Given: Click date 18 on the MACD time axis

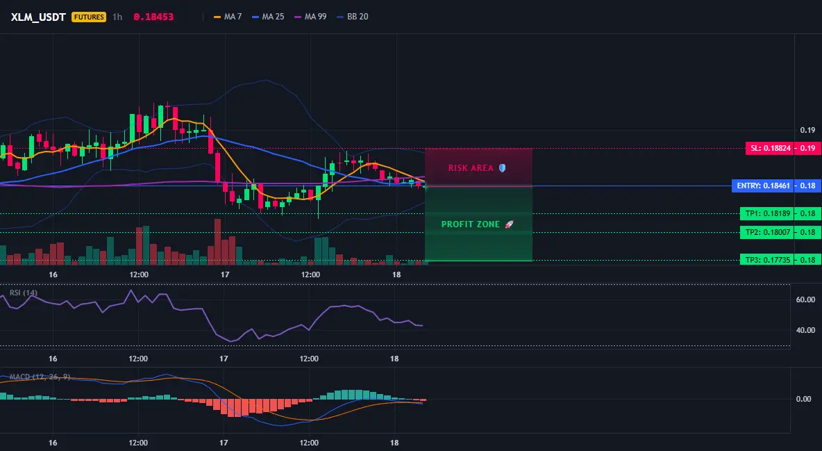Looking at the screenshot, I should tap(395, 443).
